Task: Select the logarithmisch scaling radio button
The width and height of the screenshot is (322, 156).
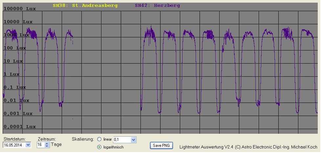Action: pyautogui.click(x=99, y=147)
